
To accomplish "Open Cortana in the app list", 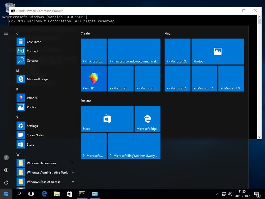I will click(45, 60).
